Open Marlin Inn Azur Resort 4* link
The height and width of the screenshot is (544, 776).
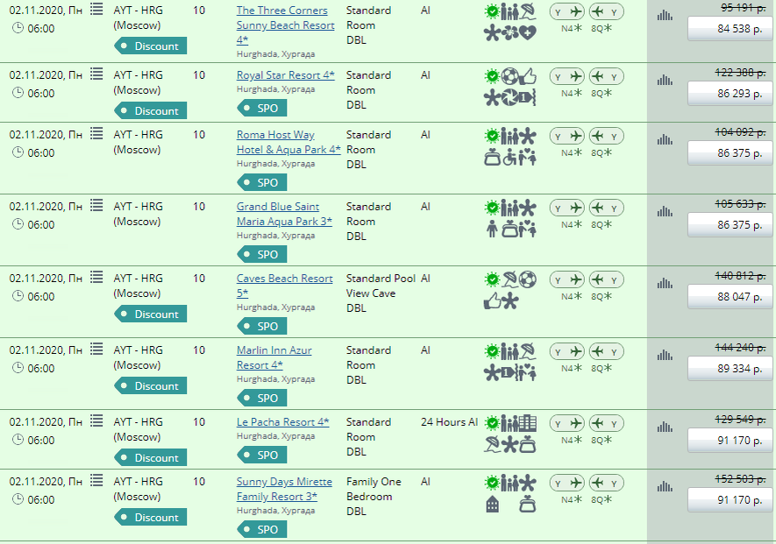(274, 357)
